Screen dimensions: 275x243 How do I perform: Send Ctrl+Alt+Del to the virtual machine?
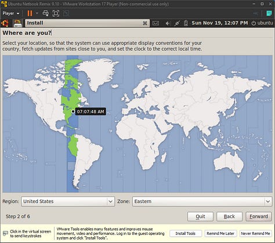tap(45, 13)
